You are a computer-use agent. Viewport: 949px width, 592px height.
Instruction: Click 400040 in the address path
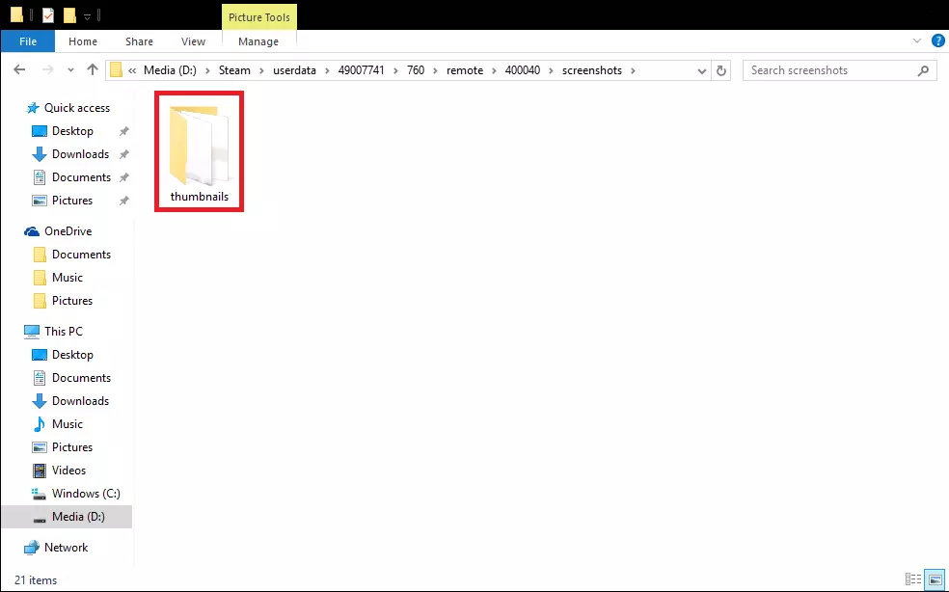(523, 70)
